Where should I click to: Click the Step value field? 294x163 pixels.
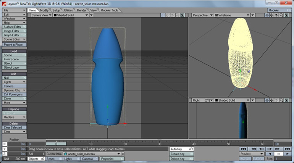(283, 159)
